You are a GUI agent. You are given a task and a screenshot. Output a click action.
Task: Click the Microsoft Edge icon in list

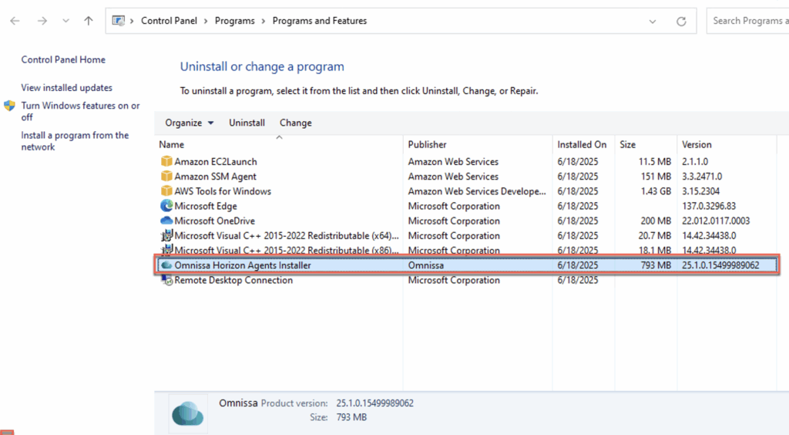click(x=166, y=206)
